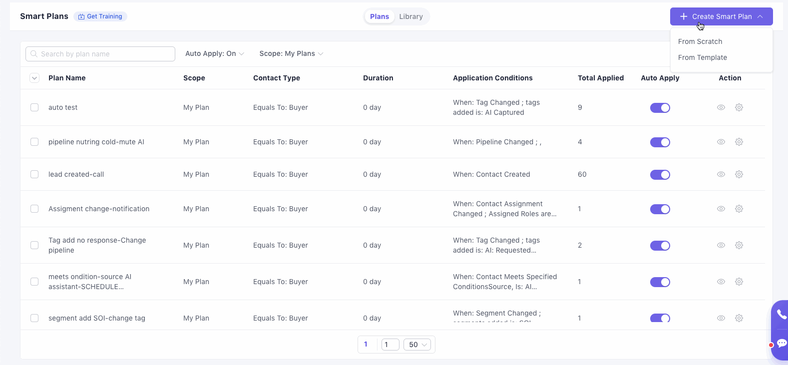The width and height of the screenshot is (788, 365).
Task: Disable Auto Apply toggle for auto test
Action: (x=660, y=108)
